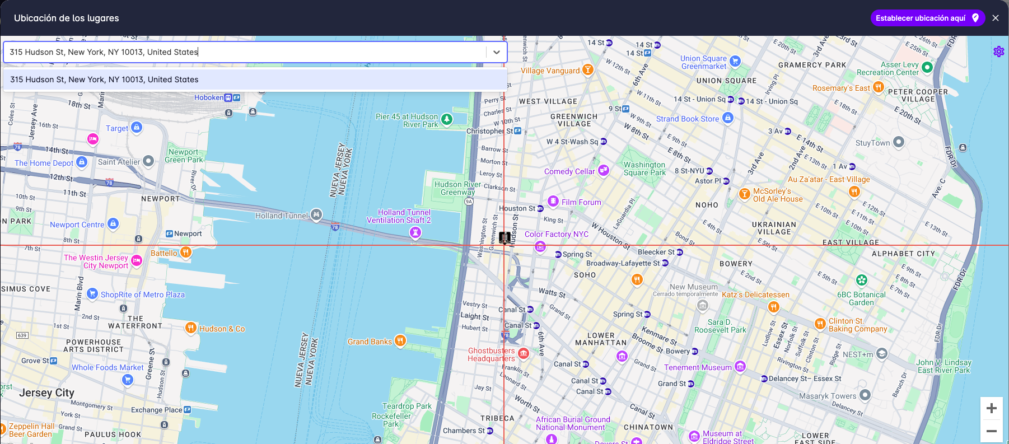Select the Katz's Delicatessen restaurant marker
This screenshot has height=444, width=1009.
click(773, 306)
